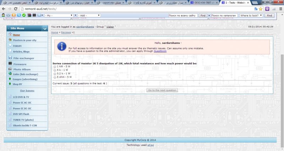This screenshot has height=151, width=284.
Task: Click the globe icon beside Links (link exchange)
Action: [x=10, y=74]
